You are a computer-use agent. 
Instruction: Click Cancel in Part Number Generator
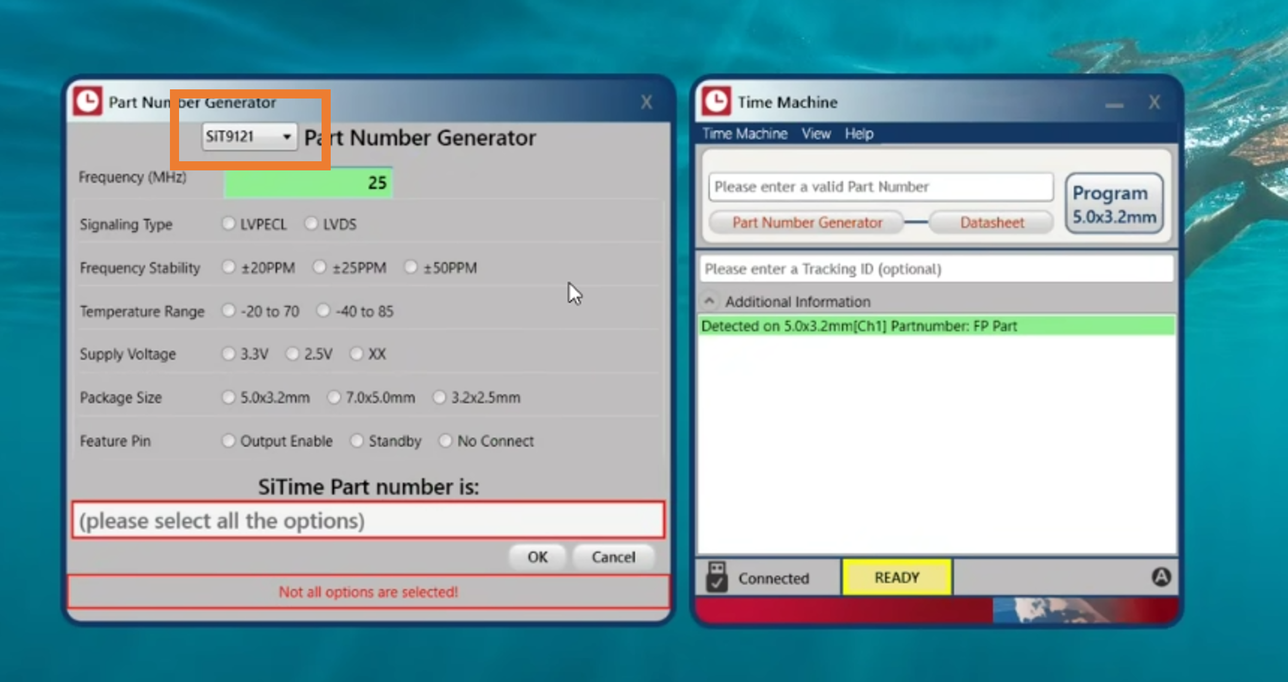coord(613,557)
